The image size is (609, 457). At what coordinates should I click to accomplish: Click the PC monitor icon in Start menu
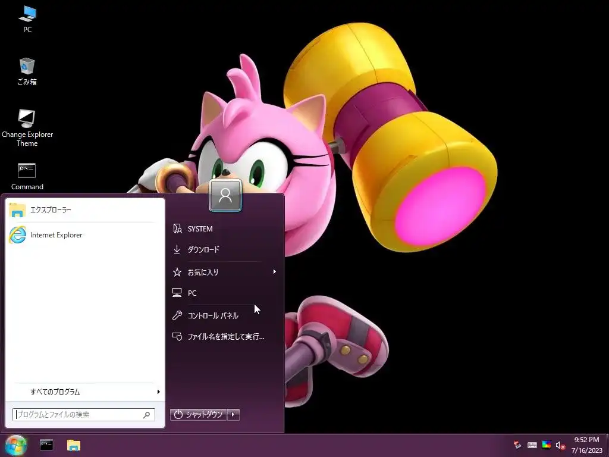pyautogui.click(x=177, y=293)
